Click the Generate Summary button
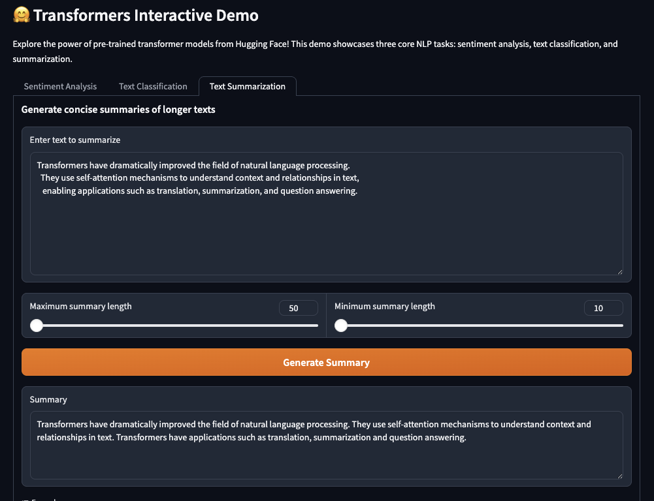The height and width of the screenshot is (501, 654). 326,362
